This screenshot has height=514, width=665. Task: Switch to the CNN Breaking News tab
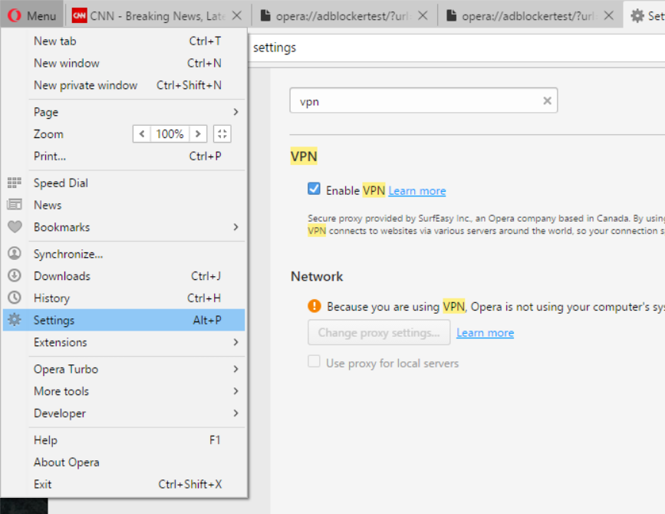[157, 15]
